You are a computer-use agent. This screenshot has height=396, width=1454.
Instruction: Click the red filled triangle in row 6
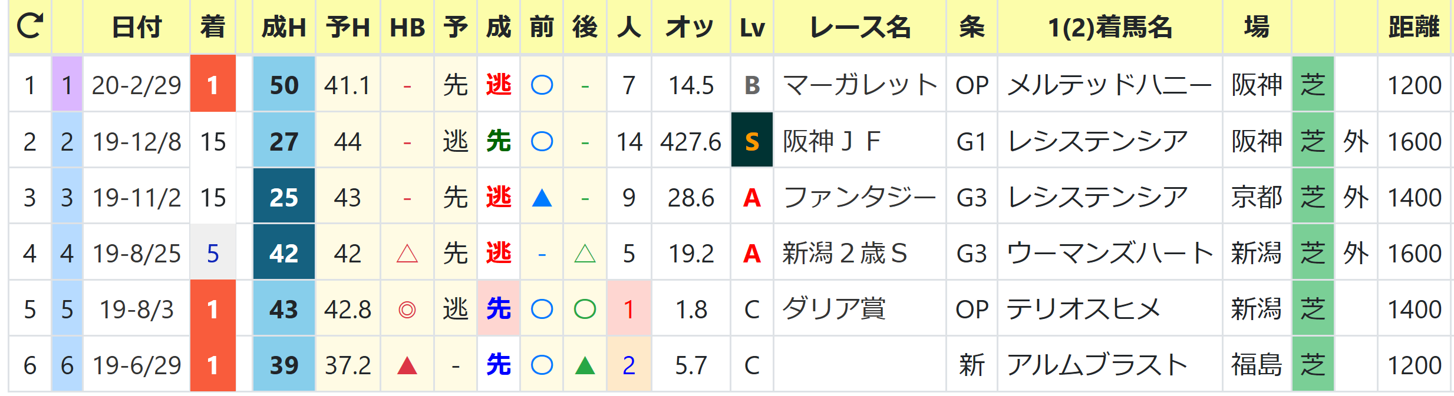(x=407, y=365)
